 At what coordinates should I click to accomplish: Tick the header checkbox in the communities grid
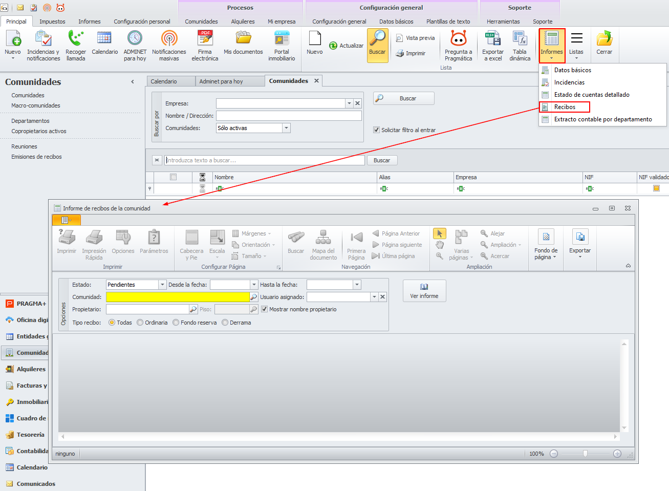(173, 177)
